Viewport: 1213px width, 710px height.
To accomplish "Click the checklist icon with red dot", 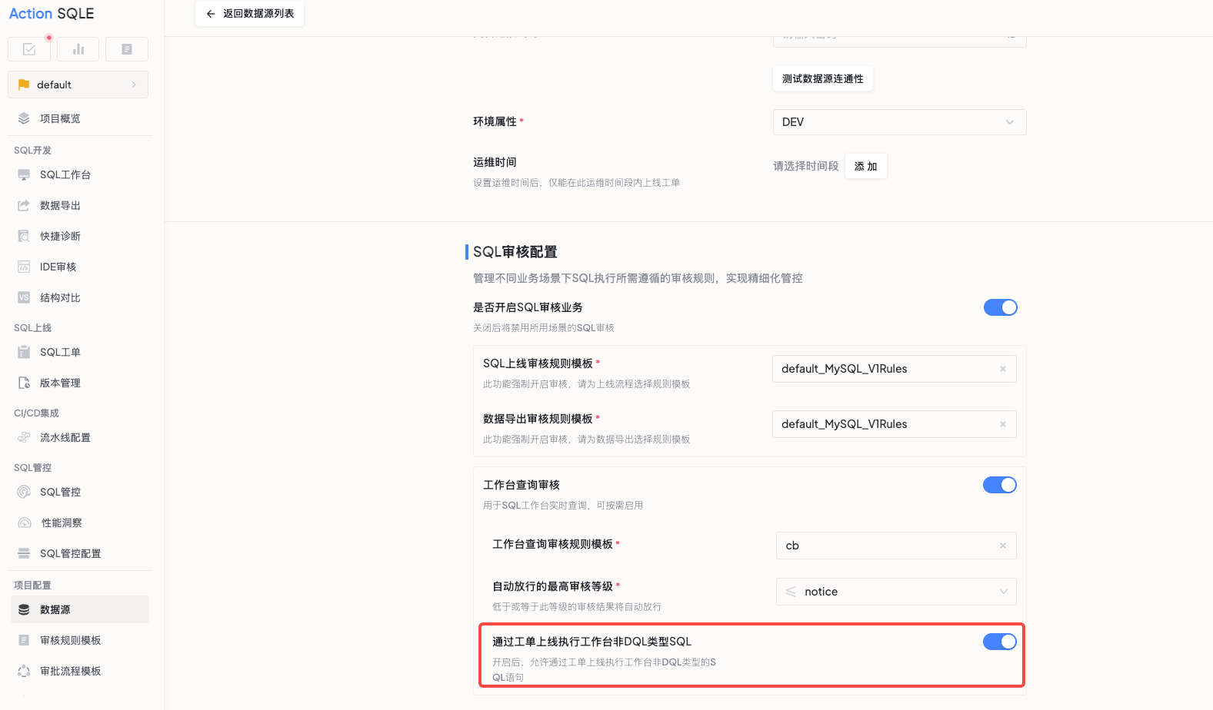I will (29, 49).
